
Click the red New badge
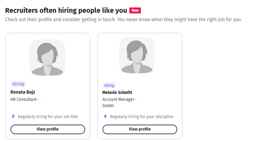[x=135, y=10]
